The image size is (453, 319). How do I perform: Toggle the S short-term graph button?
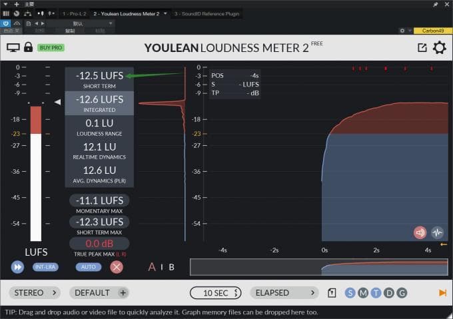tap(350, 293)
